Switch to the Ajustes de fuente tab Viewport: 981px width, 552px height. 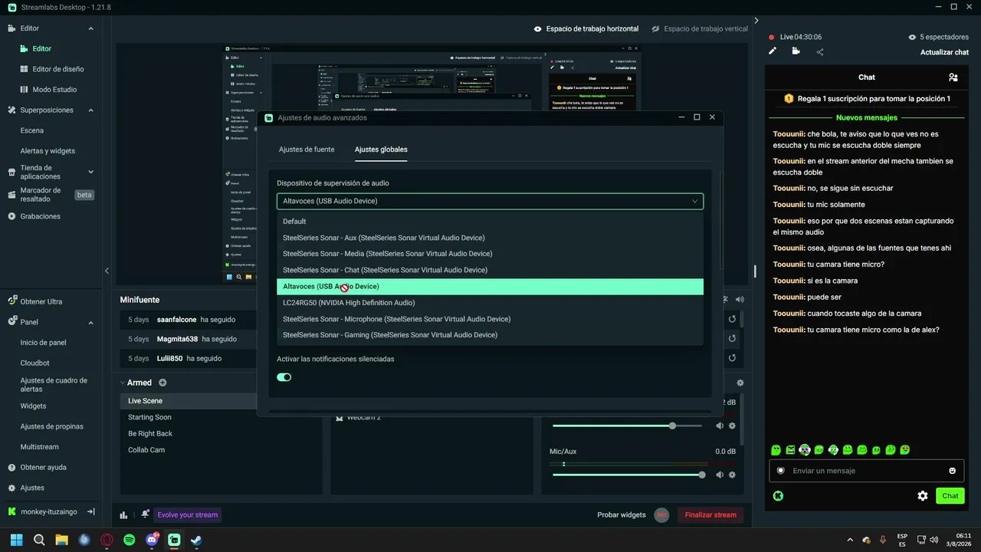point(307,149)
